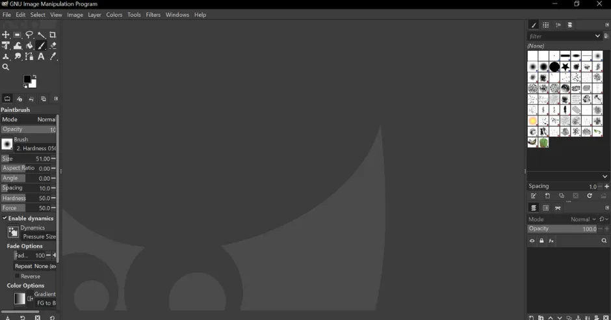Select the Bucket Fill tool

pos(29,46)
